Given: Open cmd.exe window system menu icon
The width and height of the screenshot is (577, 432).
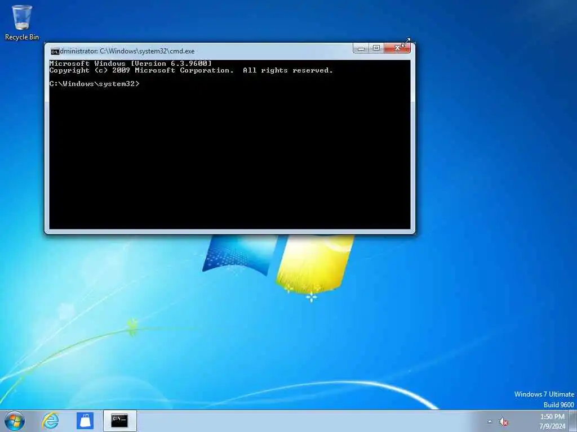Looking at the screenshot, I should pos(55,51).
